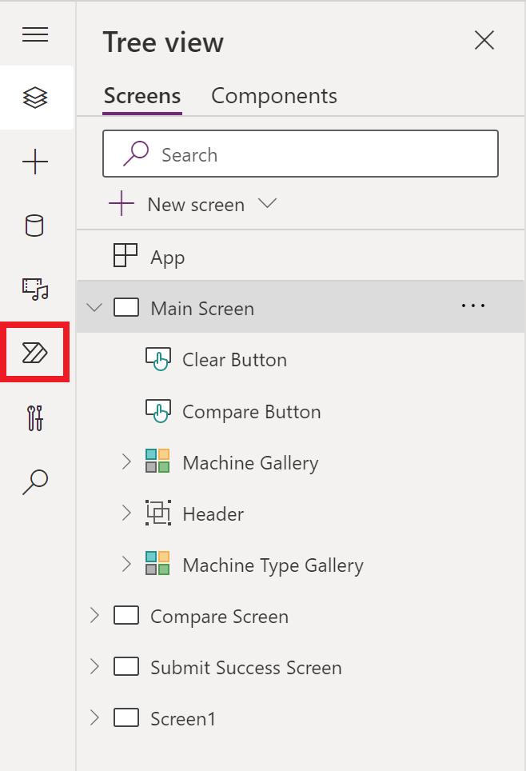Expand the Submit Success Screen node
This screenshot has height=771, width=526.
click(x=94, y=666)
